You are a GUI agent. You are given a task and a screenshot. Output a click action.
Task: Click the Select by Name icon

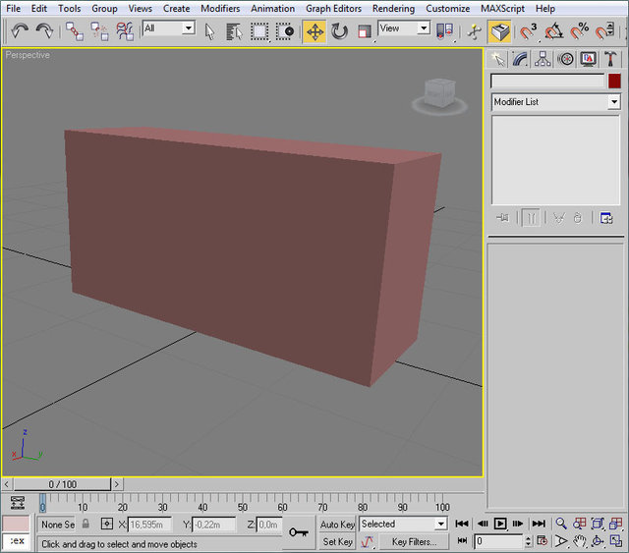[x=234, y=31]
